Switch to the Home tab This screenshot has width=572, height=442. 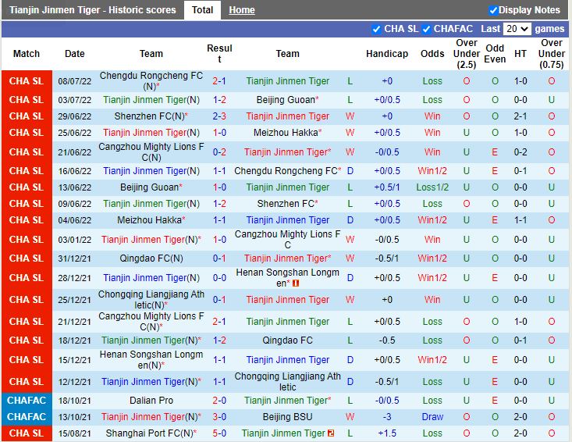242,10
